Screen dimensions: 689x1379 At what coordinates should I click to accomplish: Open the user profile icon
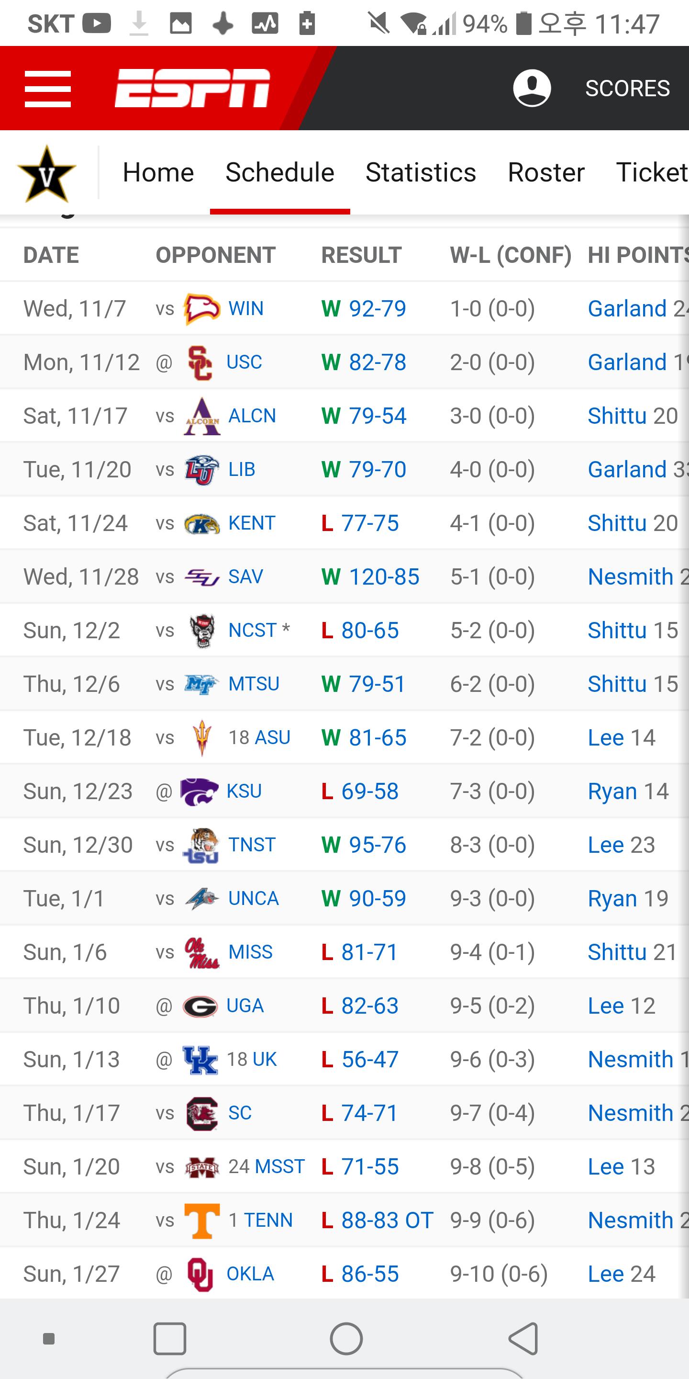coord(532,88)
